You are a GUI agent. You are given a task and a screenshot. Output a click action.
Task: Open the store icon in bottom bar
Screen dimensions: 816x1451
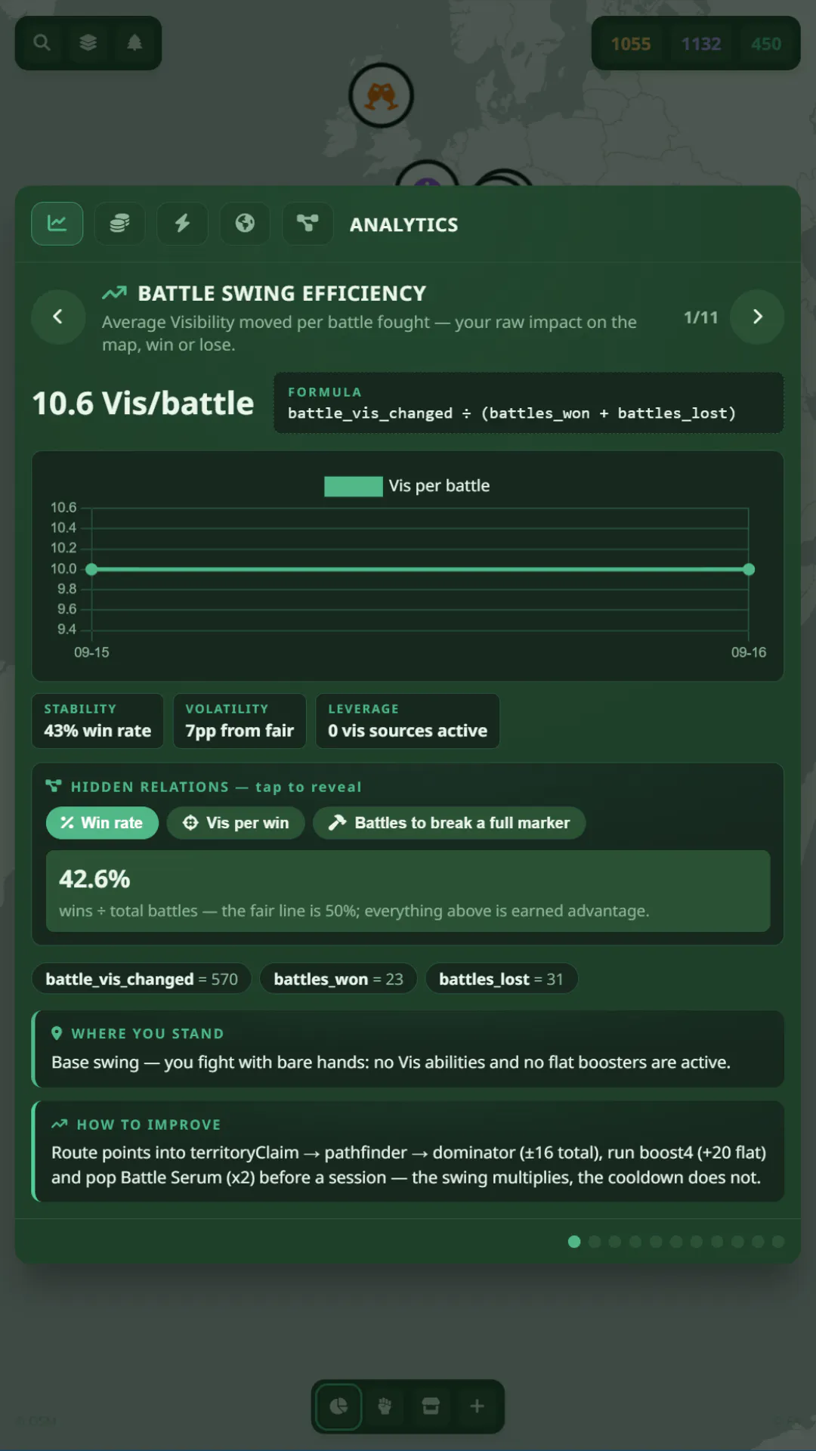(x=431, y=1406)
